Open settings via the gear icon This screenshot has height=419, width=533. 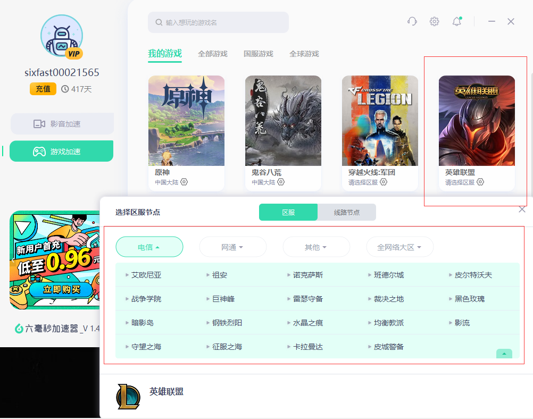click(435, 21)
